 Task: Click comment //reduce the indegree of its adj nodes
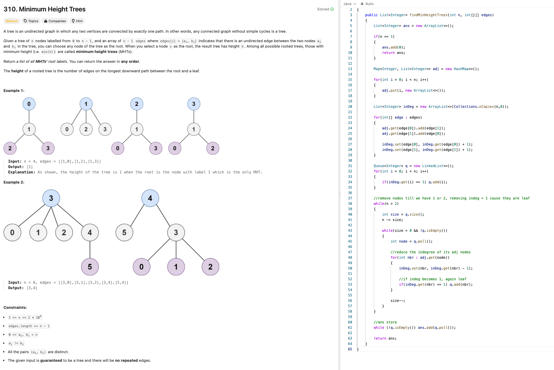431,252
